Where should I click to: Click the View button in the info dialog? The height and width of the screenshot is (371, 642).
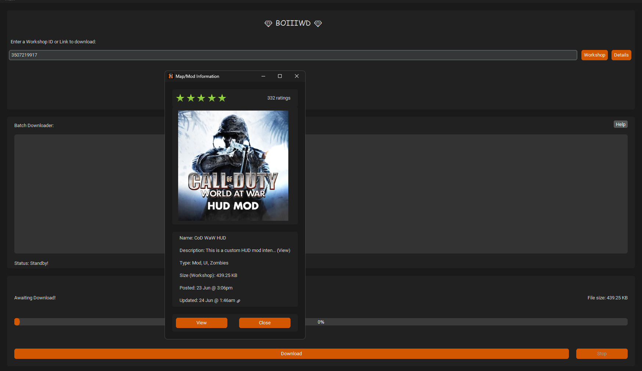[201, 323]
